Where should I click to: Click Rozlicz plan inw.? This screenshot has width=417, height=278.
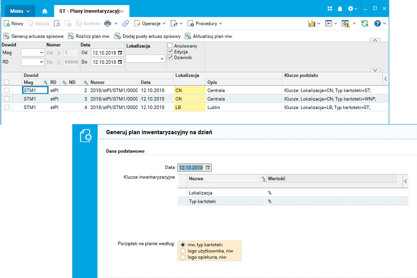89,36
